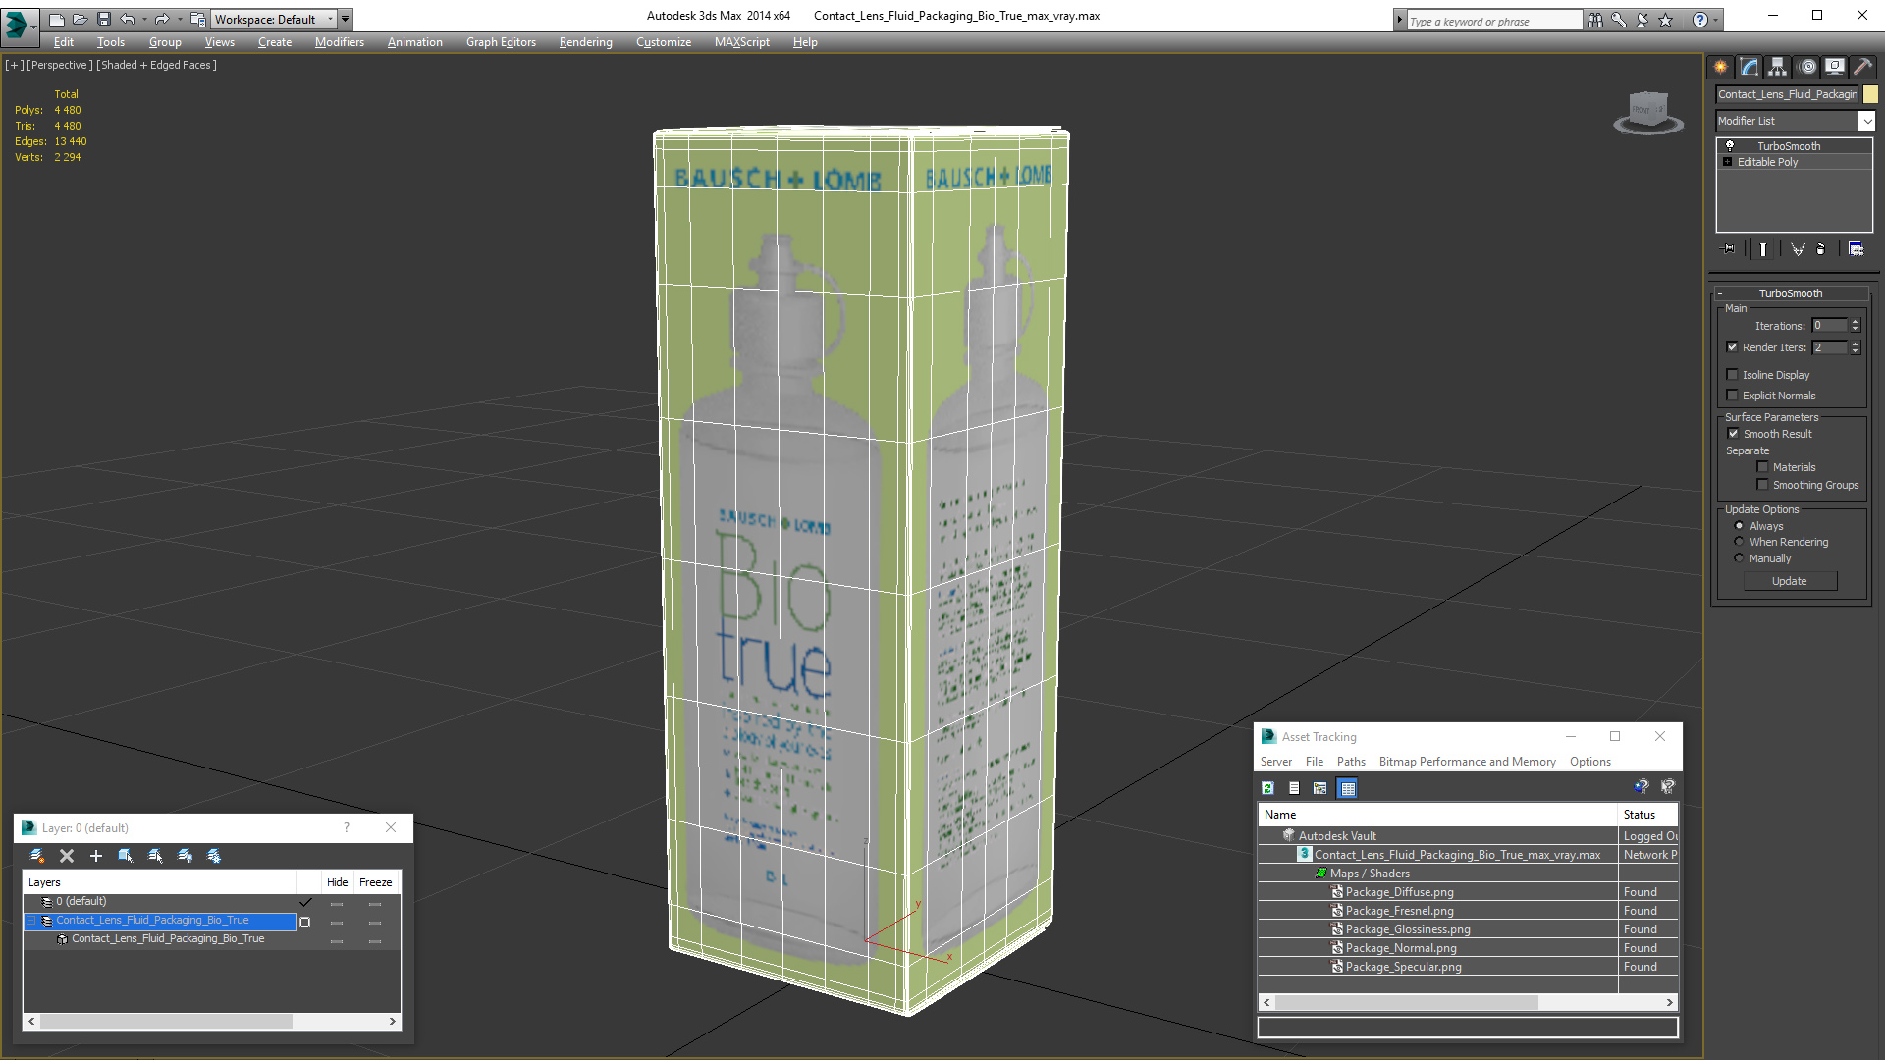Open the Modifier List dropdown
Viewport: 1885px width, 1060px height.
[1866, 121]
